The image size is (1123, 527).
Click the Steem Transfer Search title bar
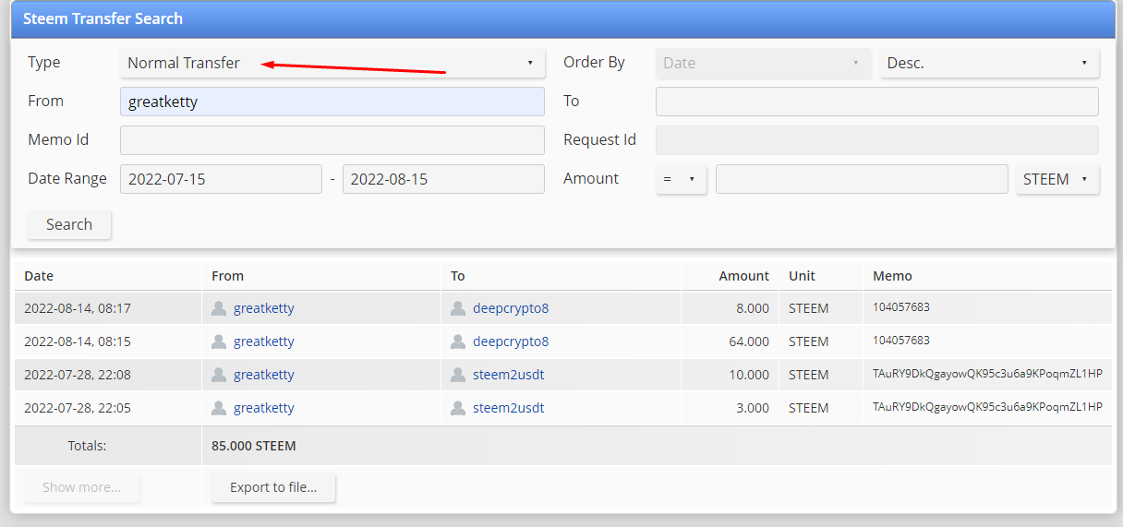point(563,19)
